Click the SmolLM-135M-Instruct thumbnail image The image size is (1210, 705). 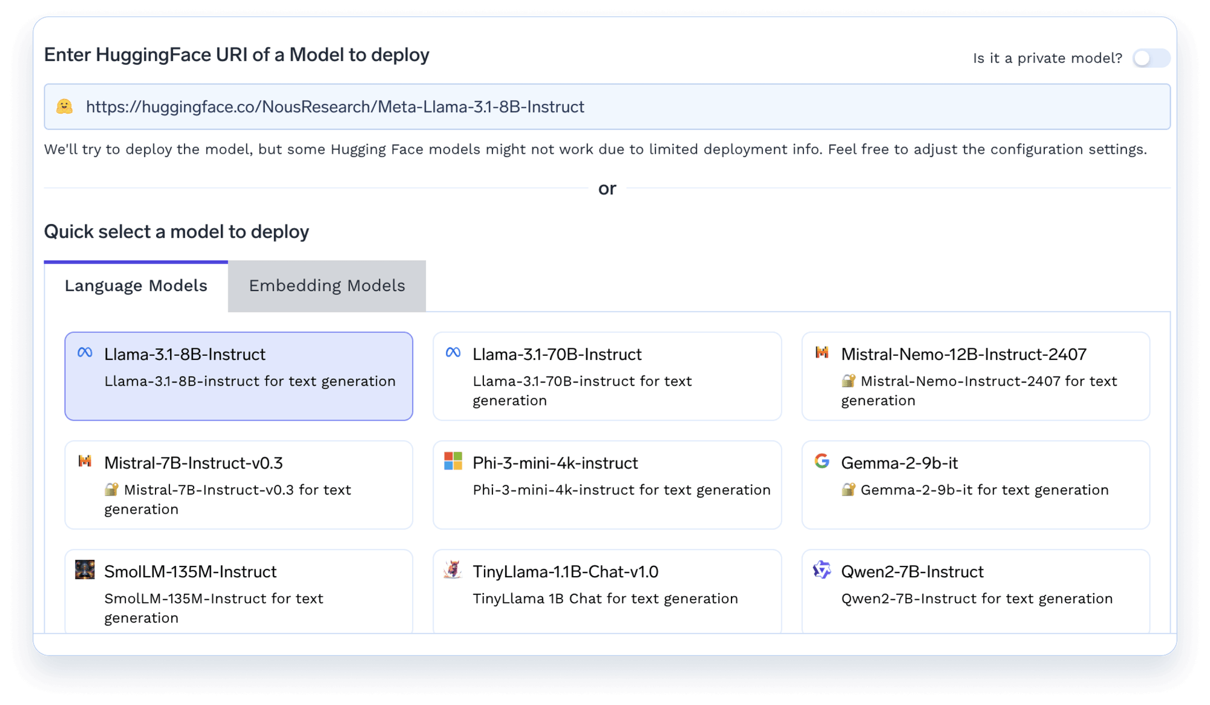(85, 569)
